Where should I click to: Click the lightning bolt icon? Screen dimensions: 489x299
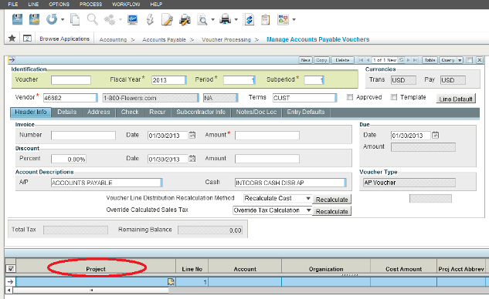150,19
